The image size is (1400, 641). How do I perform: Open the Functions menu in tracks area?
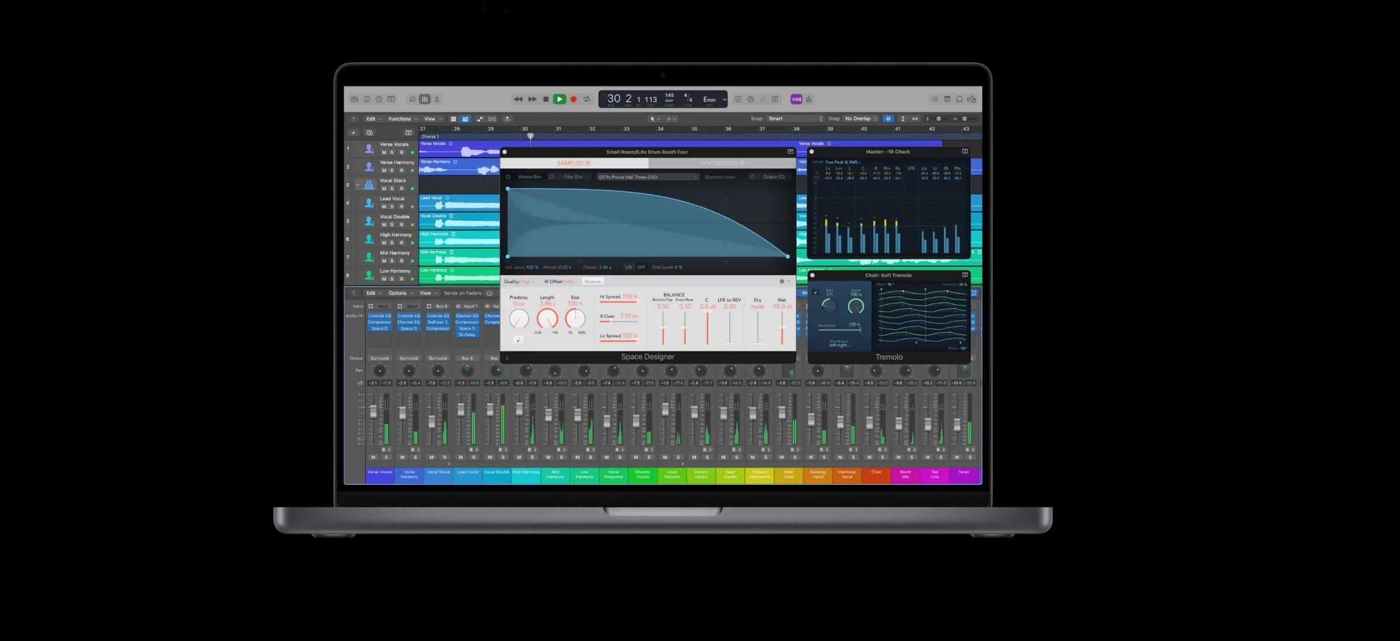tap(402, 119)
